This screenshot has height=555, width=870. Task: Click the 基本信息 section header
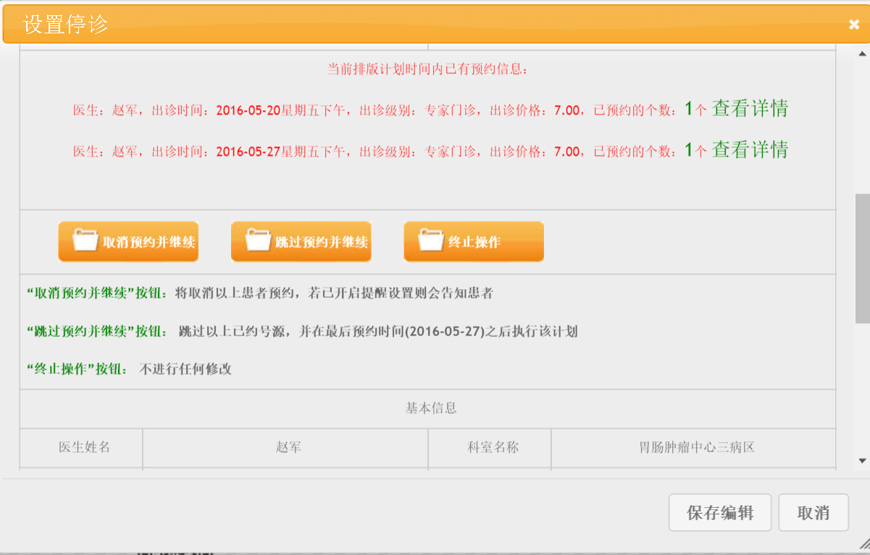pyautogui.click(x=430, y=408)
